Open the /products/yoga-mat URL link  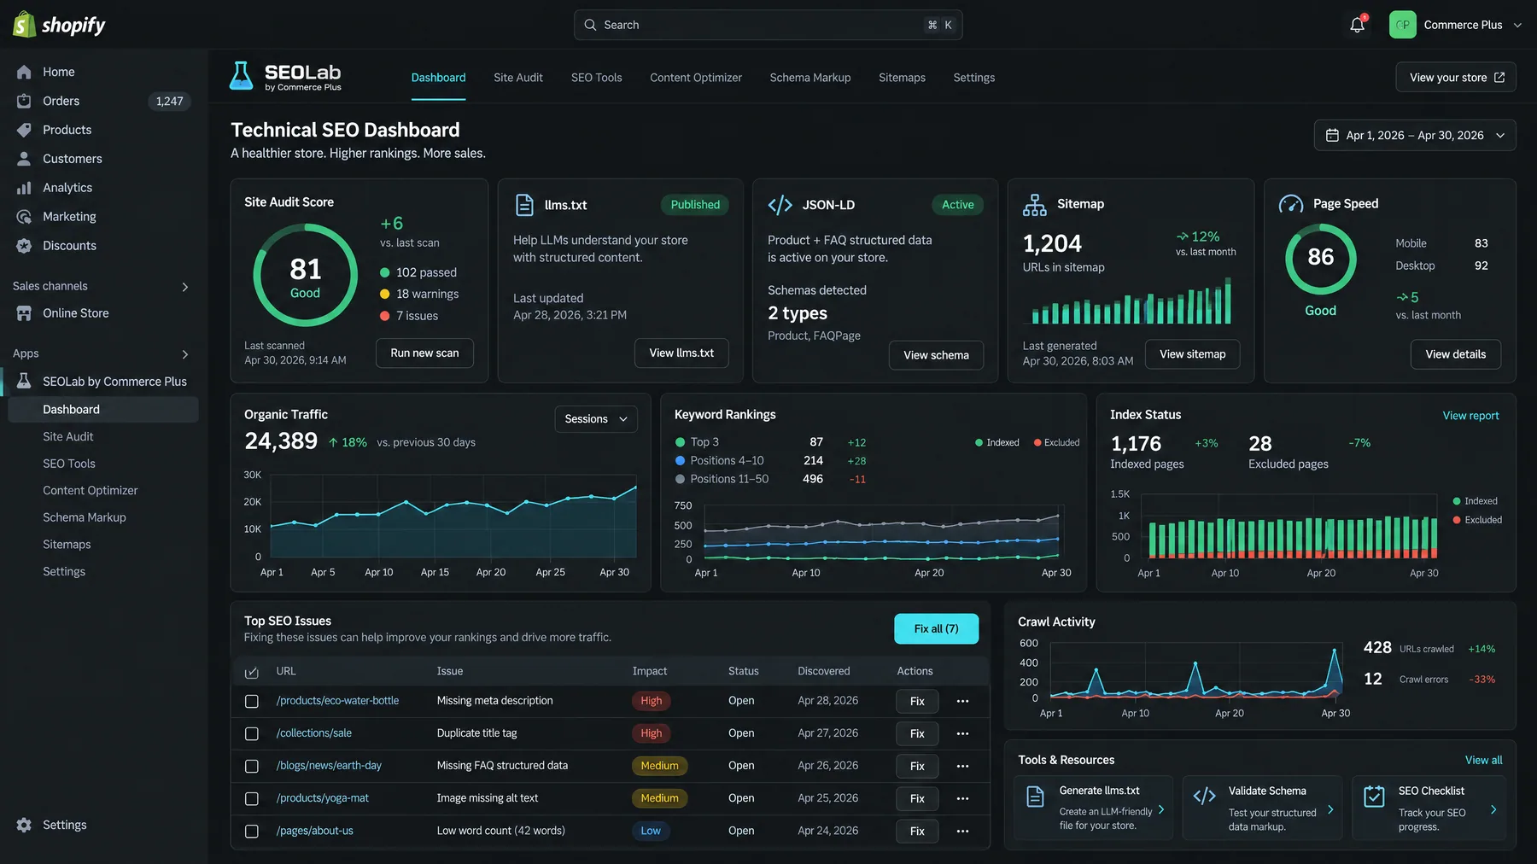(323, 798)
